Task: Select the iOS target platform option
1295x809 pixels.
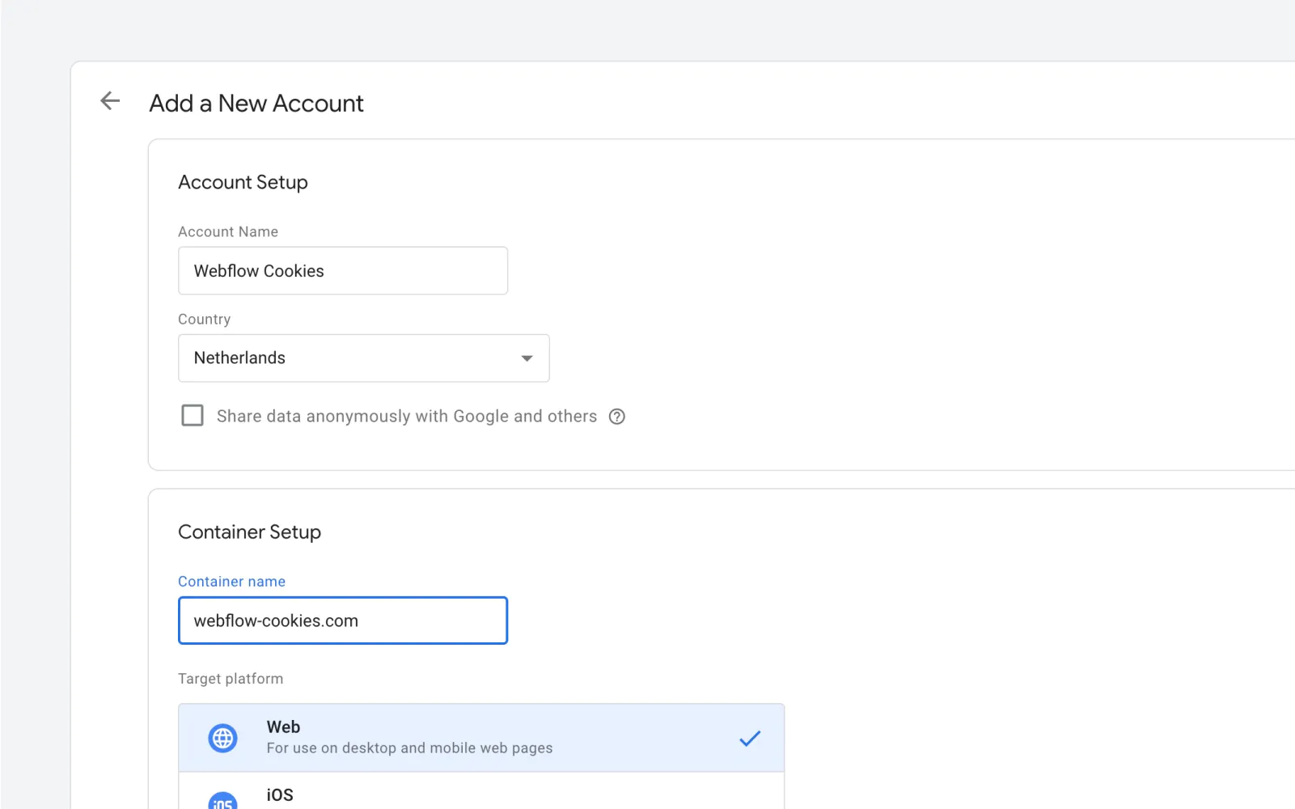Action: pos(481,791)
